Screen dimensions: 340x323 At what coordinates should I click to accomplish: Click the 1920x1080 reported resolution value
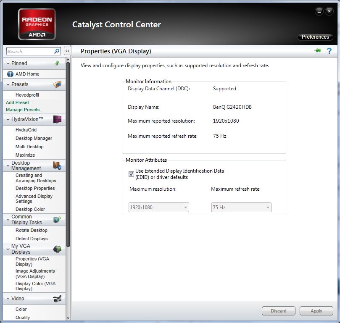226,121
